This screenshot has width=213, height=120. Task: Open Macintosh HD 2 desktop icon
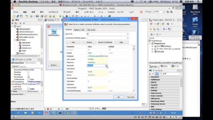pos(195,10)
